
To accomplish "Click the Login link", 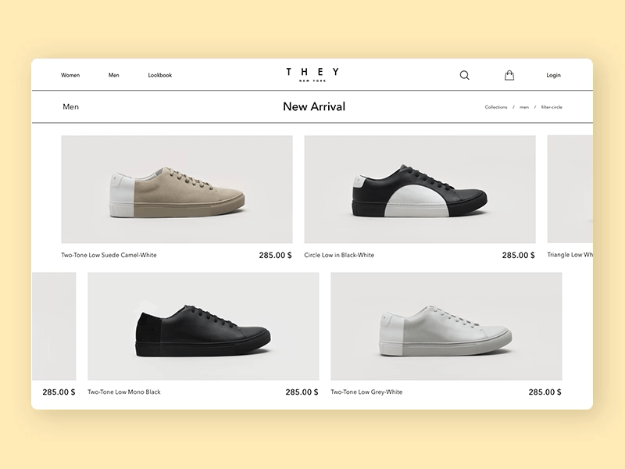I will click(x=554, y=75).
